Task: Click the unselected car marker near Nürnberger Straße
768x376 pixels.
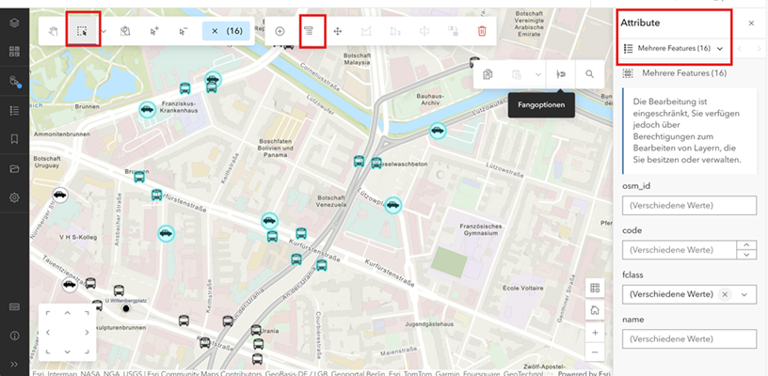Action: pyautogui.click(x=59, y=196)
